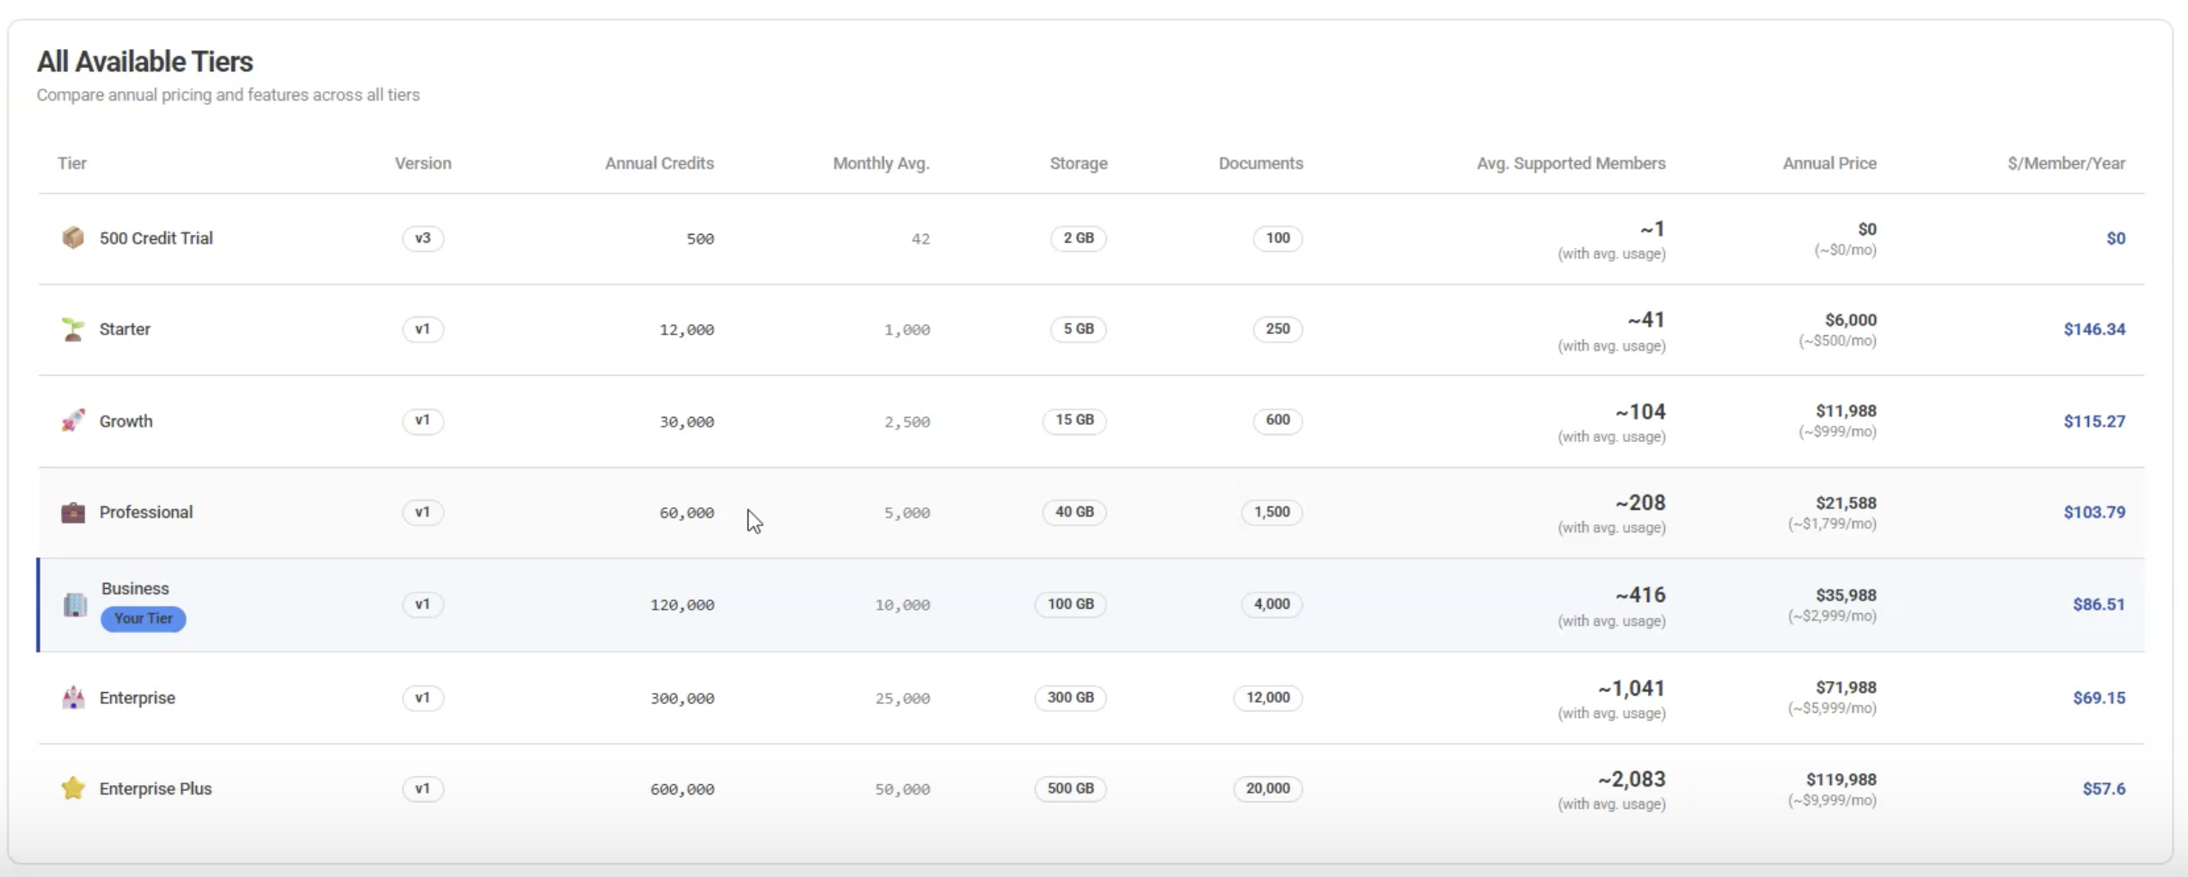2188x877 pixels.
Task: Click the Growth $11,988 annual price
Action: (x=1846, y=411)
